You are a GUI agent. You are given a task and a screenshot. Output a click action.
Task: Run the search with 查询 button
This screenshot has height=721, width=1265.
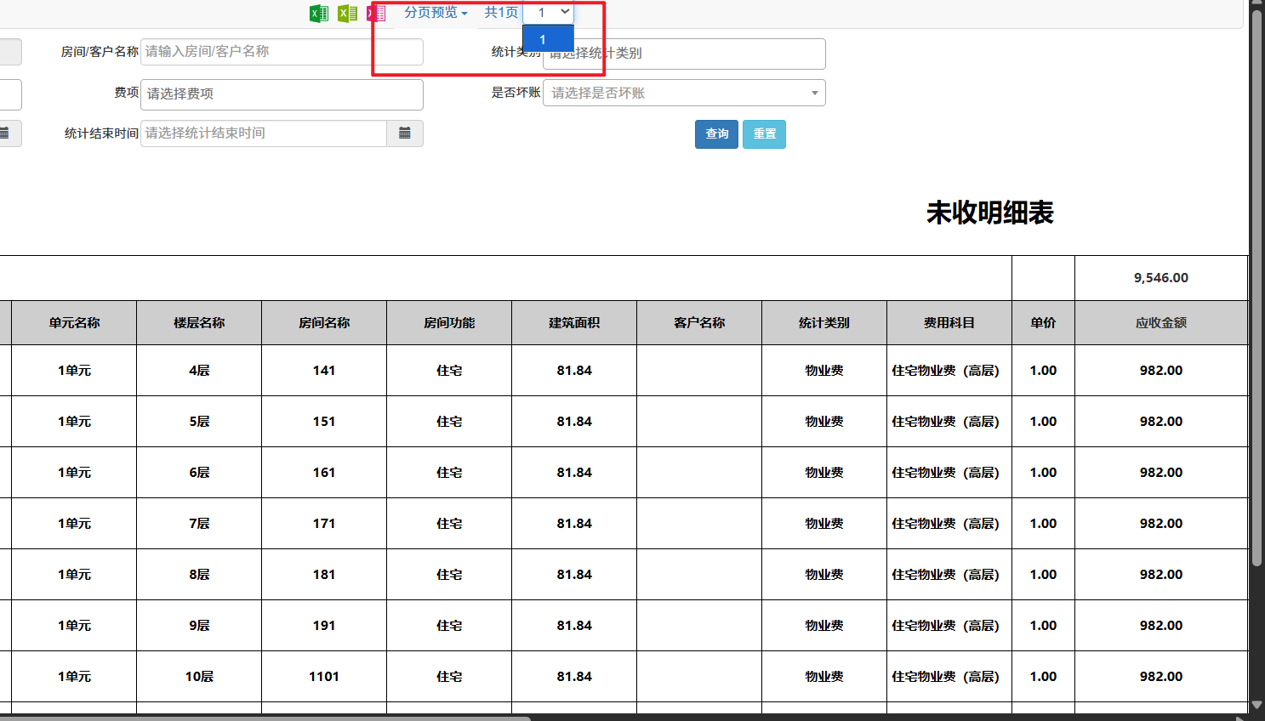click(716, 134)
